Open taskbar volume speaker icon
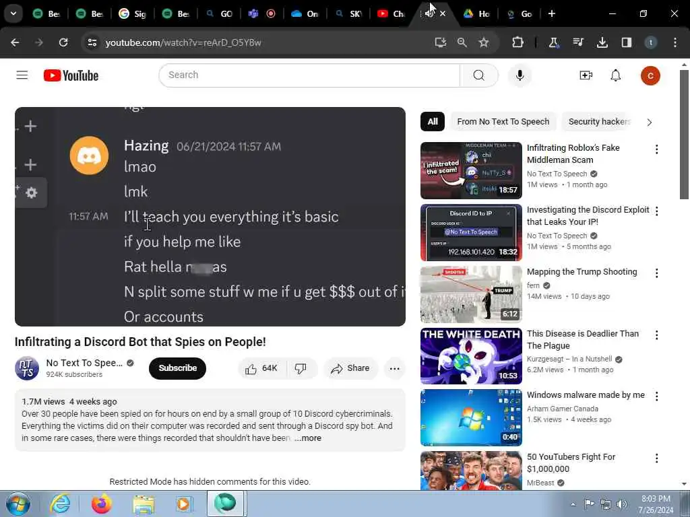Viewport: 690px width, 517px height. point(621,504)
